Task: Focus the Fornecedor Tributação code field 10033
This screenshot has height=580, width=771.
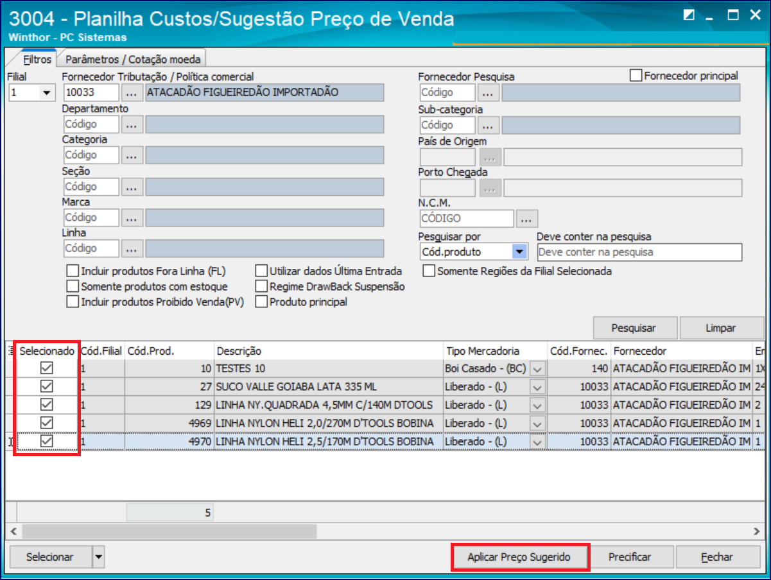Action: (91, 92)
